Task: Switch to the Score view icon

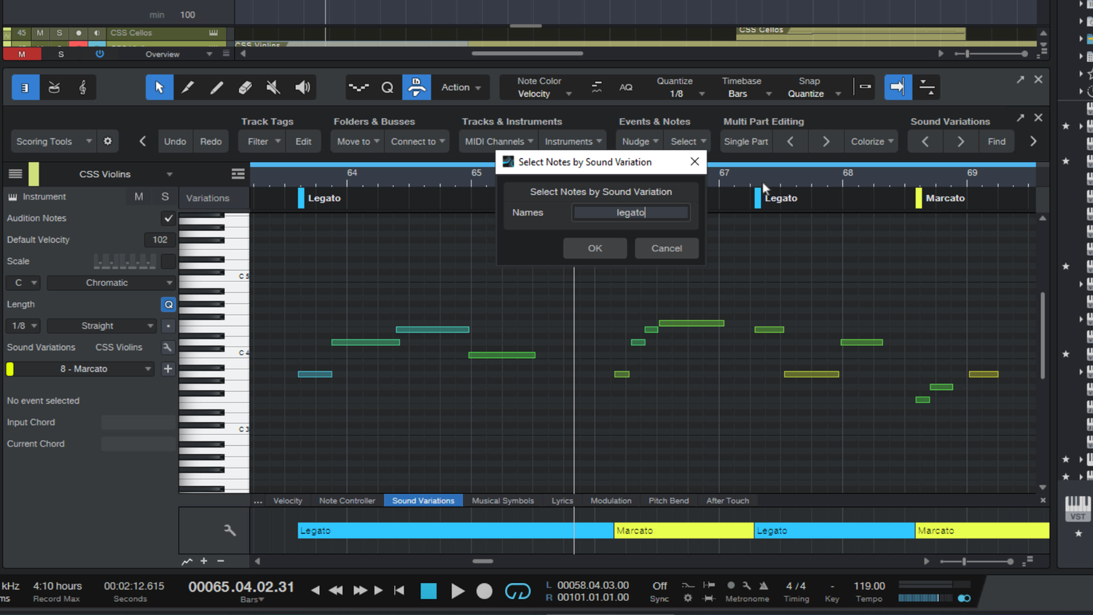Action: tap(82, 87)
